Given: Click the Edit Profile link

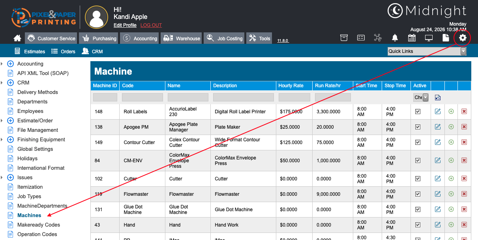Looking at the screenshot, I should [x=125, y=25].
